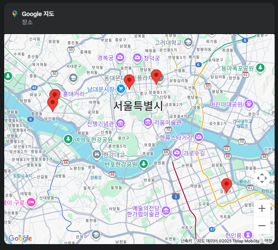This screenshot has height=250, width=278.
Task: Click the 창덕궁 place label
Action: coord(152,58)
